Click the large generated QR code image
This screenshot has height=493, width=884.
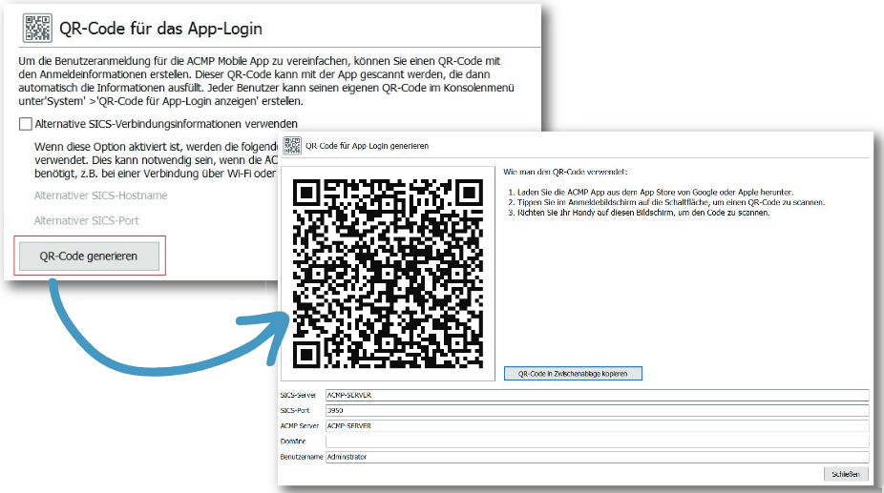pyautogui.click(x=388, y=274)
